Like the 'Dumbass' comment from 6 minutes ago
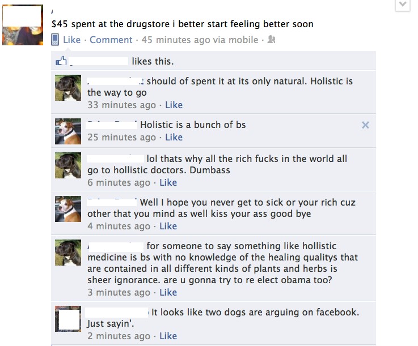This screenshot has height=346, width=418. pyautogui.click(x=168, y=182)
